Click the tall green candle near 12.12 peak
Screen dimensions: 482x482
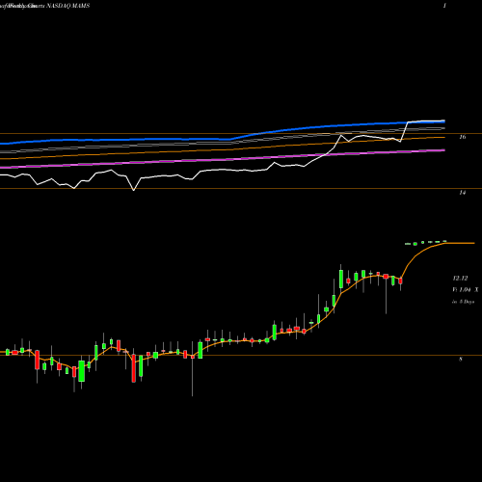tap(341, 279)
